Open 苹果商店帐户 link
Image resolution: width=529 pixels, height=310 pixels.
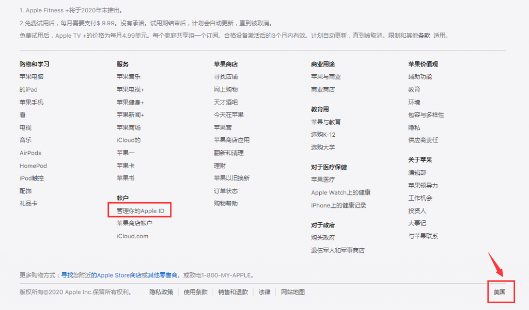[x=134, y=223]
